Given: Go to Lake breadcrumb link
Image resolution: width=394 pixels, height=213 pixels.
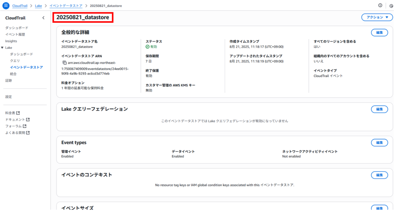Looking at the screenshot, I should coord(38,6).
